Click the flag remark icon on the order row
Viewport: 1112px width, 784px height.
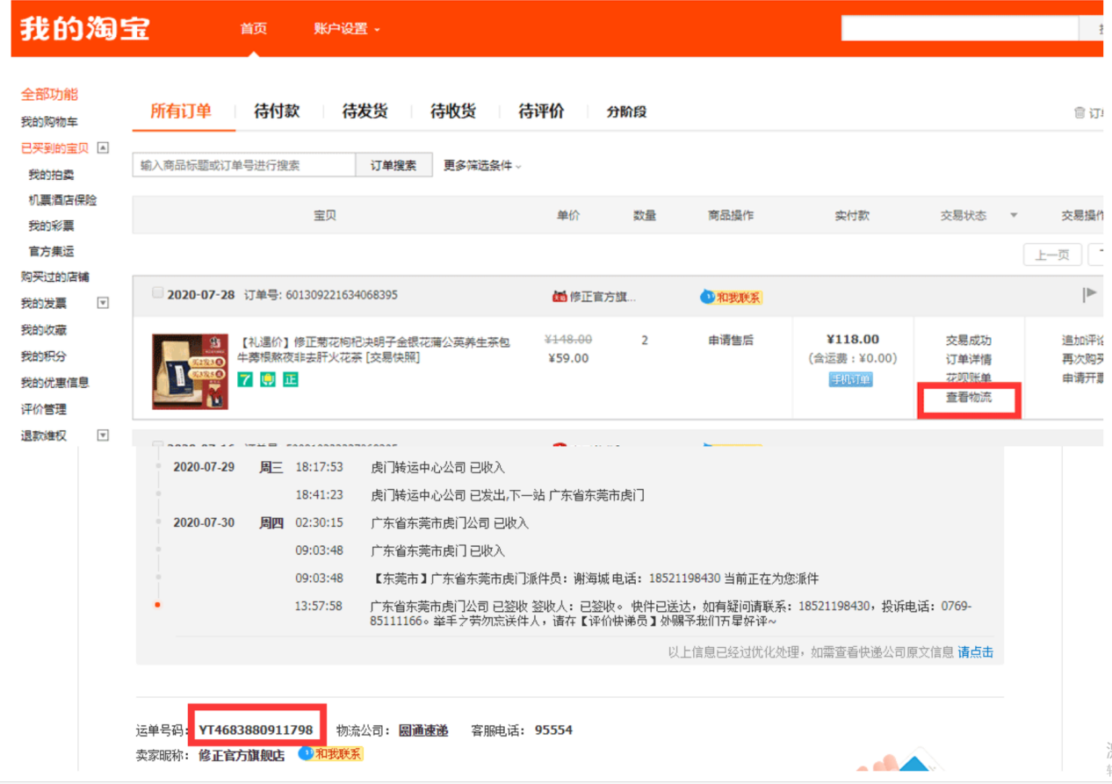(x=1090, y=294)
